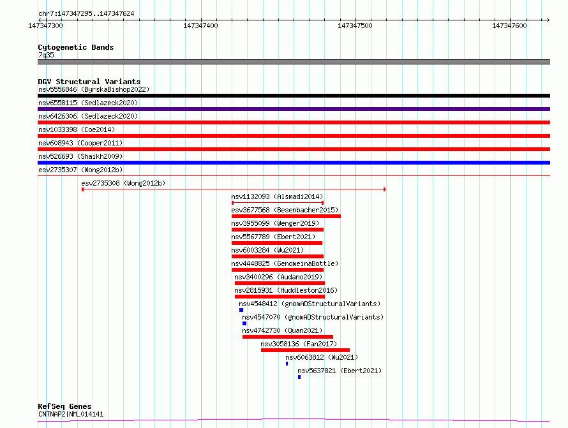Click ruler tick label 147347400
568x428 pixels.
(200, 26)
